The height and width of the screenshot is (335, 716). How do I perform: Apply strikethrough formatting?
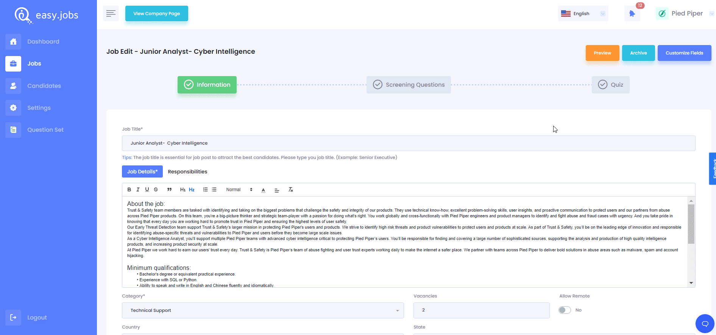pyautogui.click(x=156, y=190)
